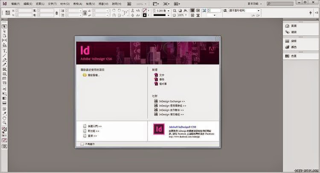The height and width of the screenshot is (173, 320).
Task: Activate the Type tool
Action: (4, 51)
